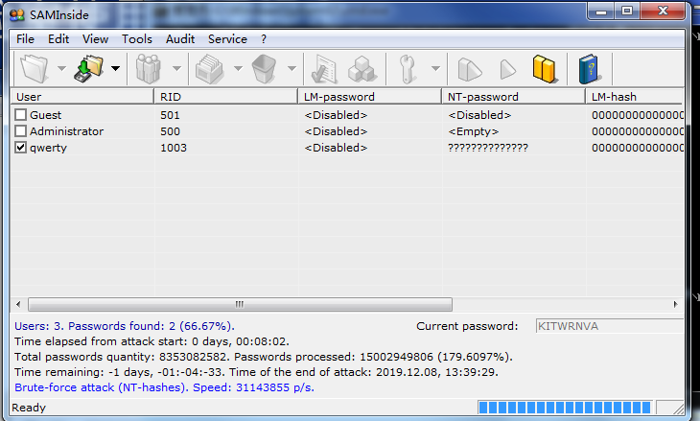The width and height of the screenshot is (700, 421).
Task: Click RID value 1003
Action: tap(174, 148)
